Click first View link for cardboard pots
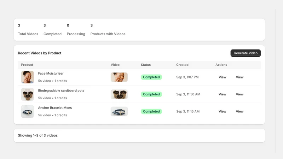 (223, 94)
